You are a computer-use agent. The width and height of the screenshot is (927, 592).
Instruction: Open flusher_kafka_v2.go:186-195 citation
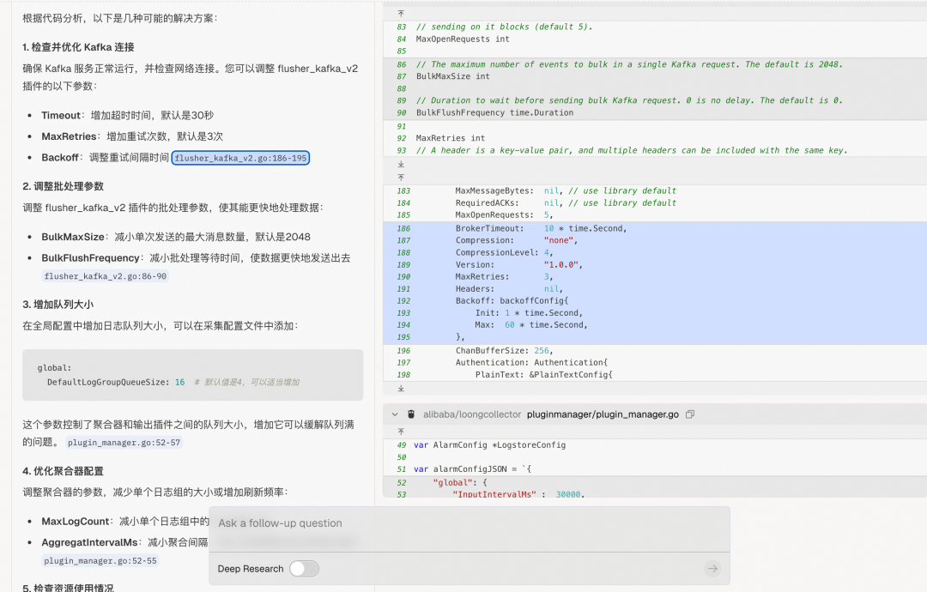240,158
